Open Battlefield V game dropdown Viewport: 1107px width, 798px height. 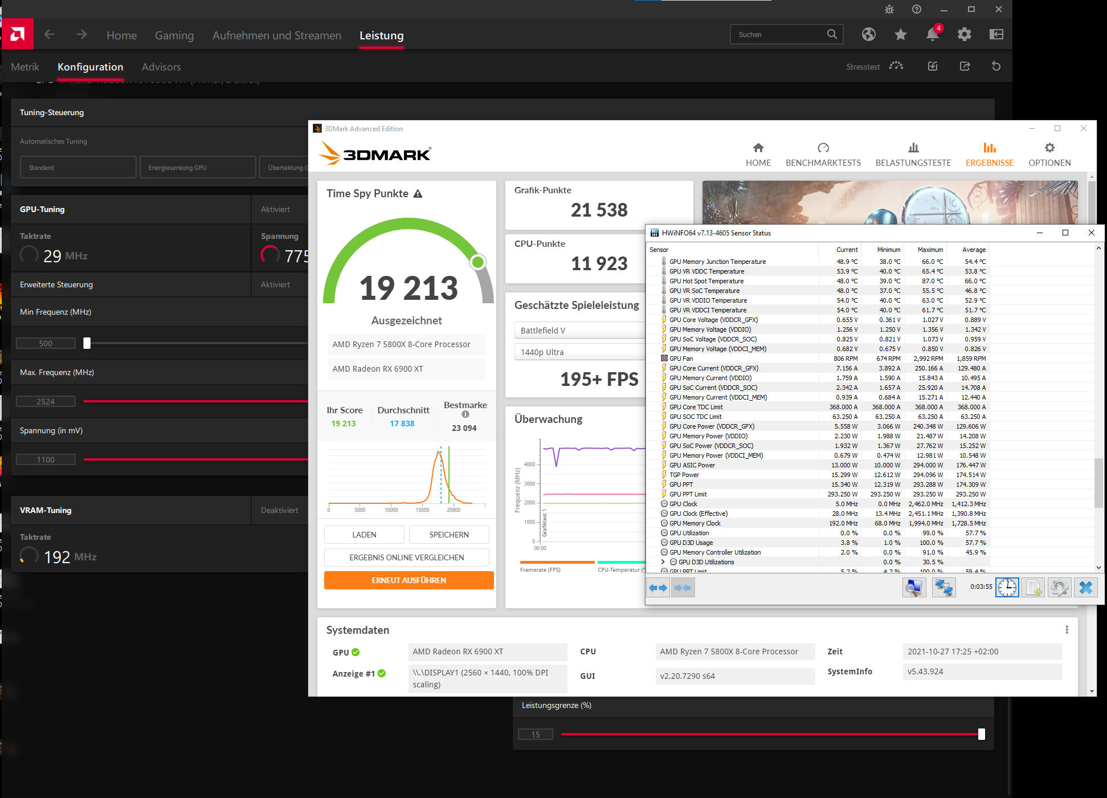click(579, 331)
